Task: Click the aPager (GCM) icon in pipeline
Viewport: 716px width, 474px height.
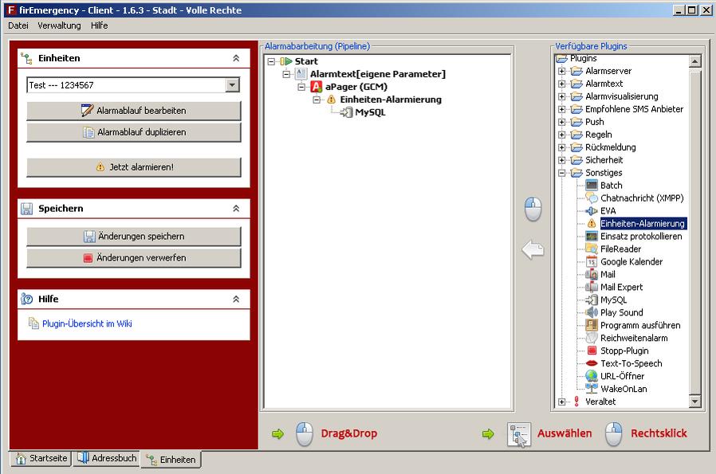Action: (x=317, y=87)
